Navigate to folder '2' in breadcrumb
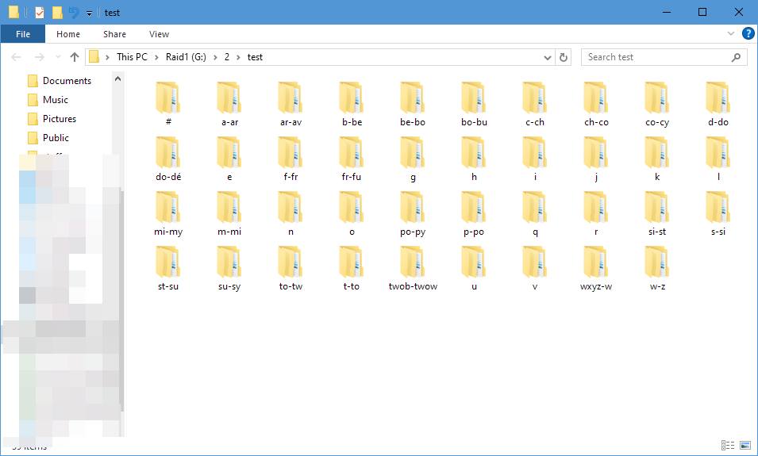This screenshot has width=758, height=456. tap(227, 57)
